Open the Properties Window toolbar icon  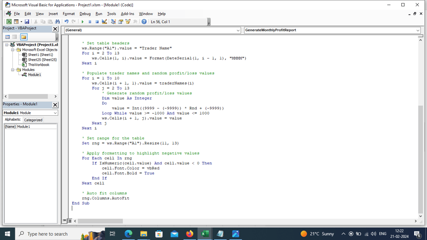(x=120, y=21)
